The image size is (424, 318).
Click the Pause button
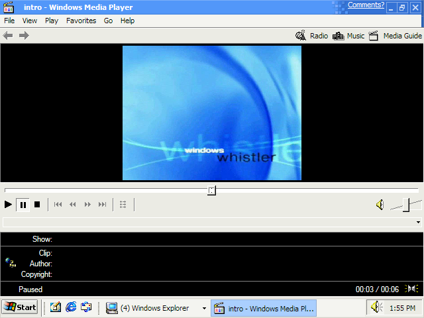pos(23,205)
